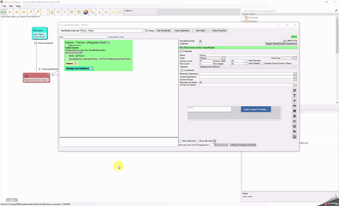Collapse the Properties section
Image resolution: width=339 pixels, height=206 pixels.
[181, 51]
